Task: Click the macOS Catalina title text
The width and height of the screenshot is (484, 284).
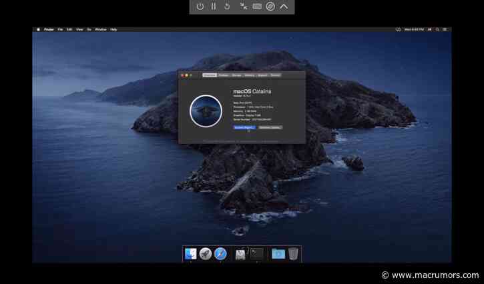Action: pyautogui.click(x=252, y=91)
